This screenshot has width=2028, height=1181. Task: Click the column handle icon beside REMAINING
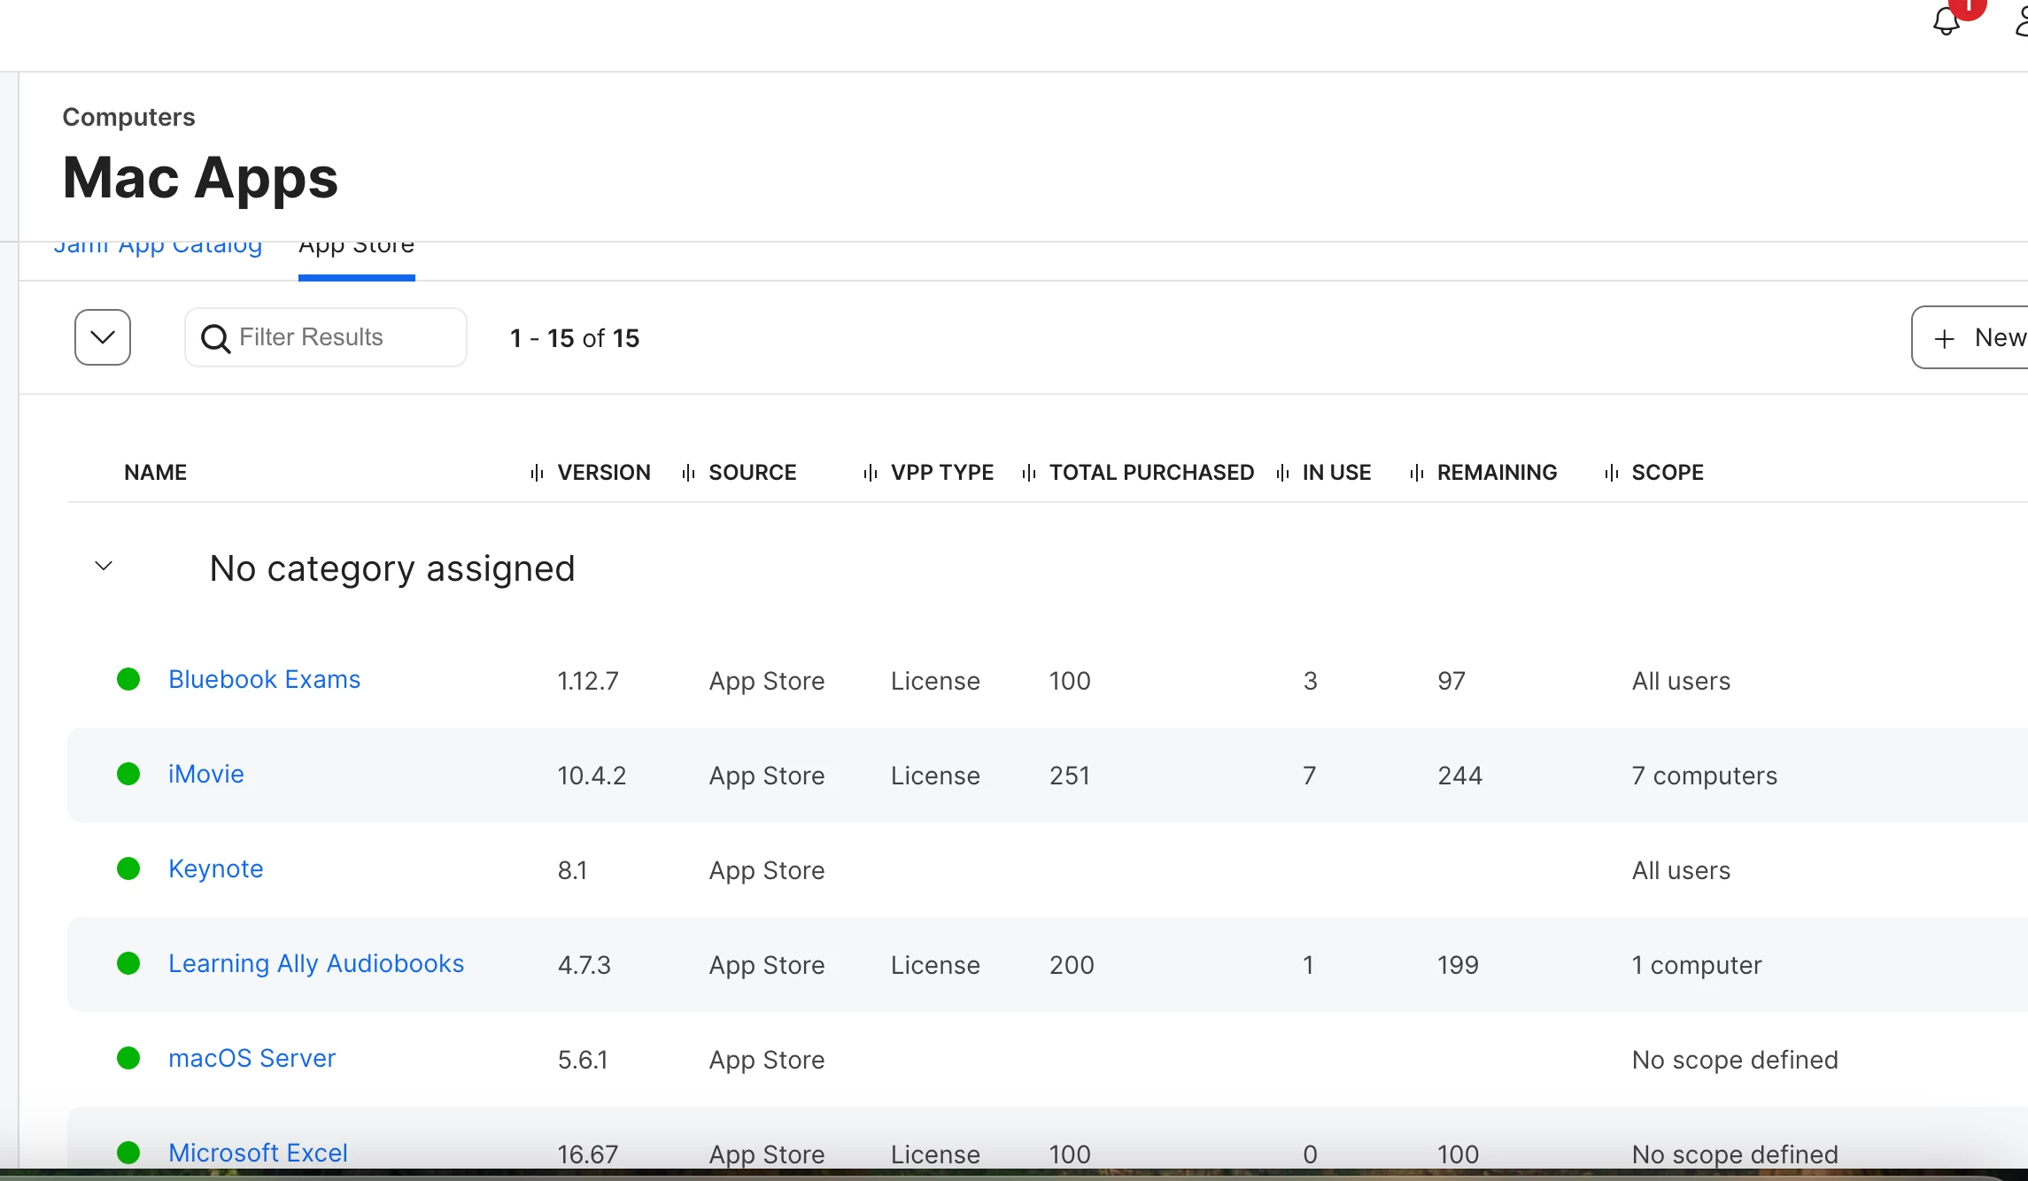coord(1417,473)
